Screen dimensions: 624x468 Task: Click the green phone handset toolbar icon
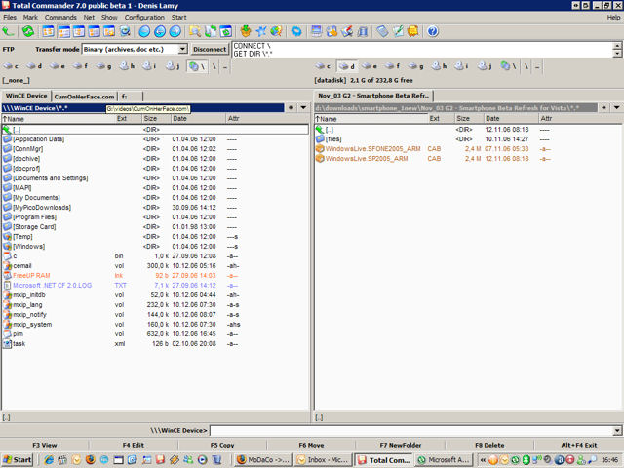click(x=8, y=31)
